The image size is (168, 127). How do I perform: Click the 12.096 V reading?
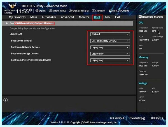[x=143, y=92]
